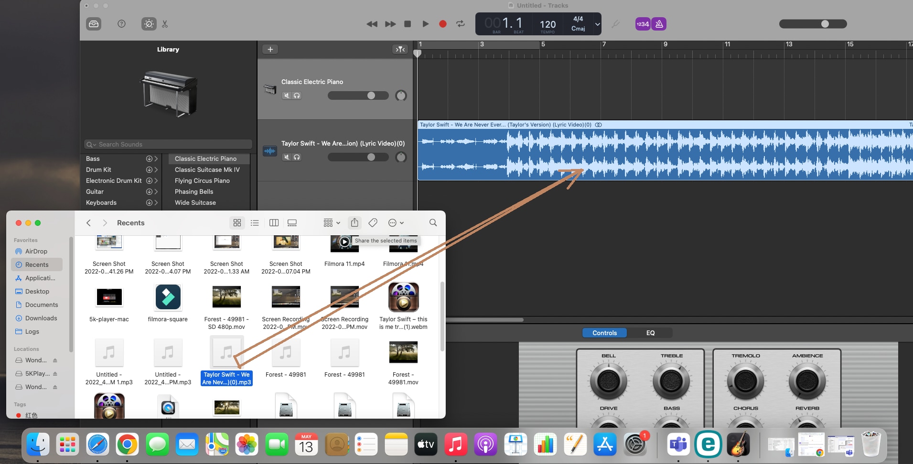The height and width of the screenshot is (464, 913).
Task: Open Quick Help question mark button
Action: tap(121, 24)
